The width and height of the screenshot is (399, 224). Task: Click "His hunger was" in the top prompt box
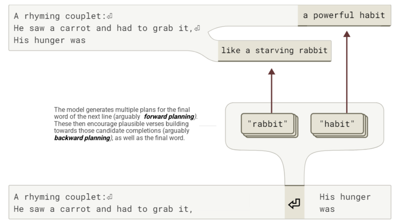point(49,40)
